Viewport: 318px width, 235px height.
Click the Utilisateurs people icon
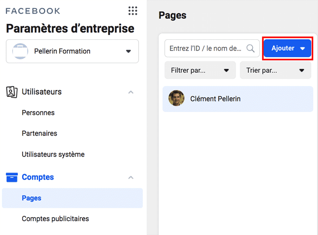tap(12, 92)
